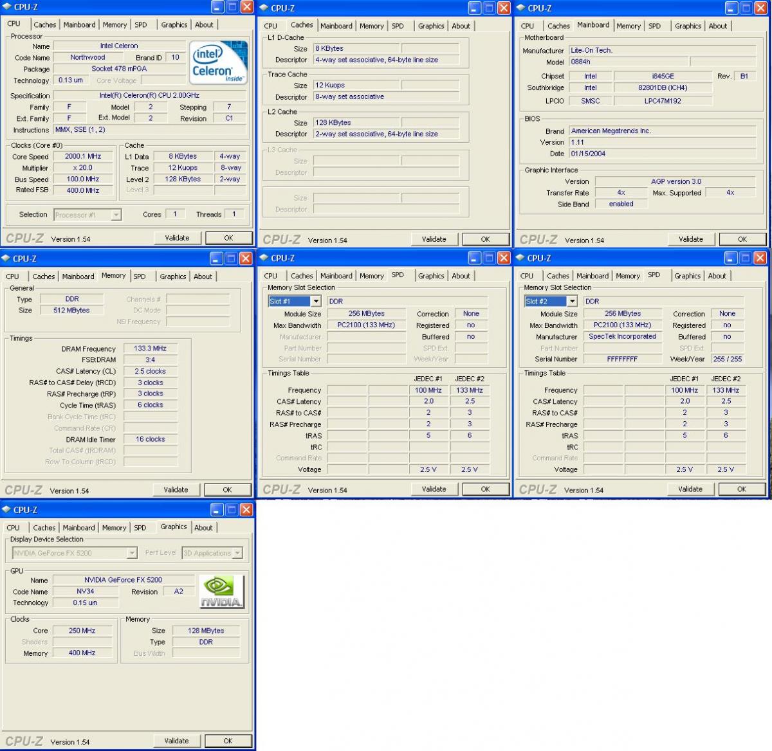Switch to SPD tab in the GeForce FX 5200 window
The image size is (772, 751).
tap(140, 527)
